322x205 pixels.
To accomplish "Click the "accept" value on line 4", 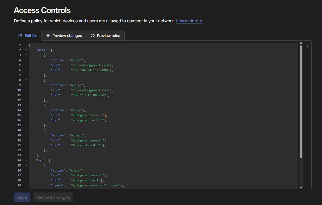I will coord(77,60).
